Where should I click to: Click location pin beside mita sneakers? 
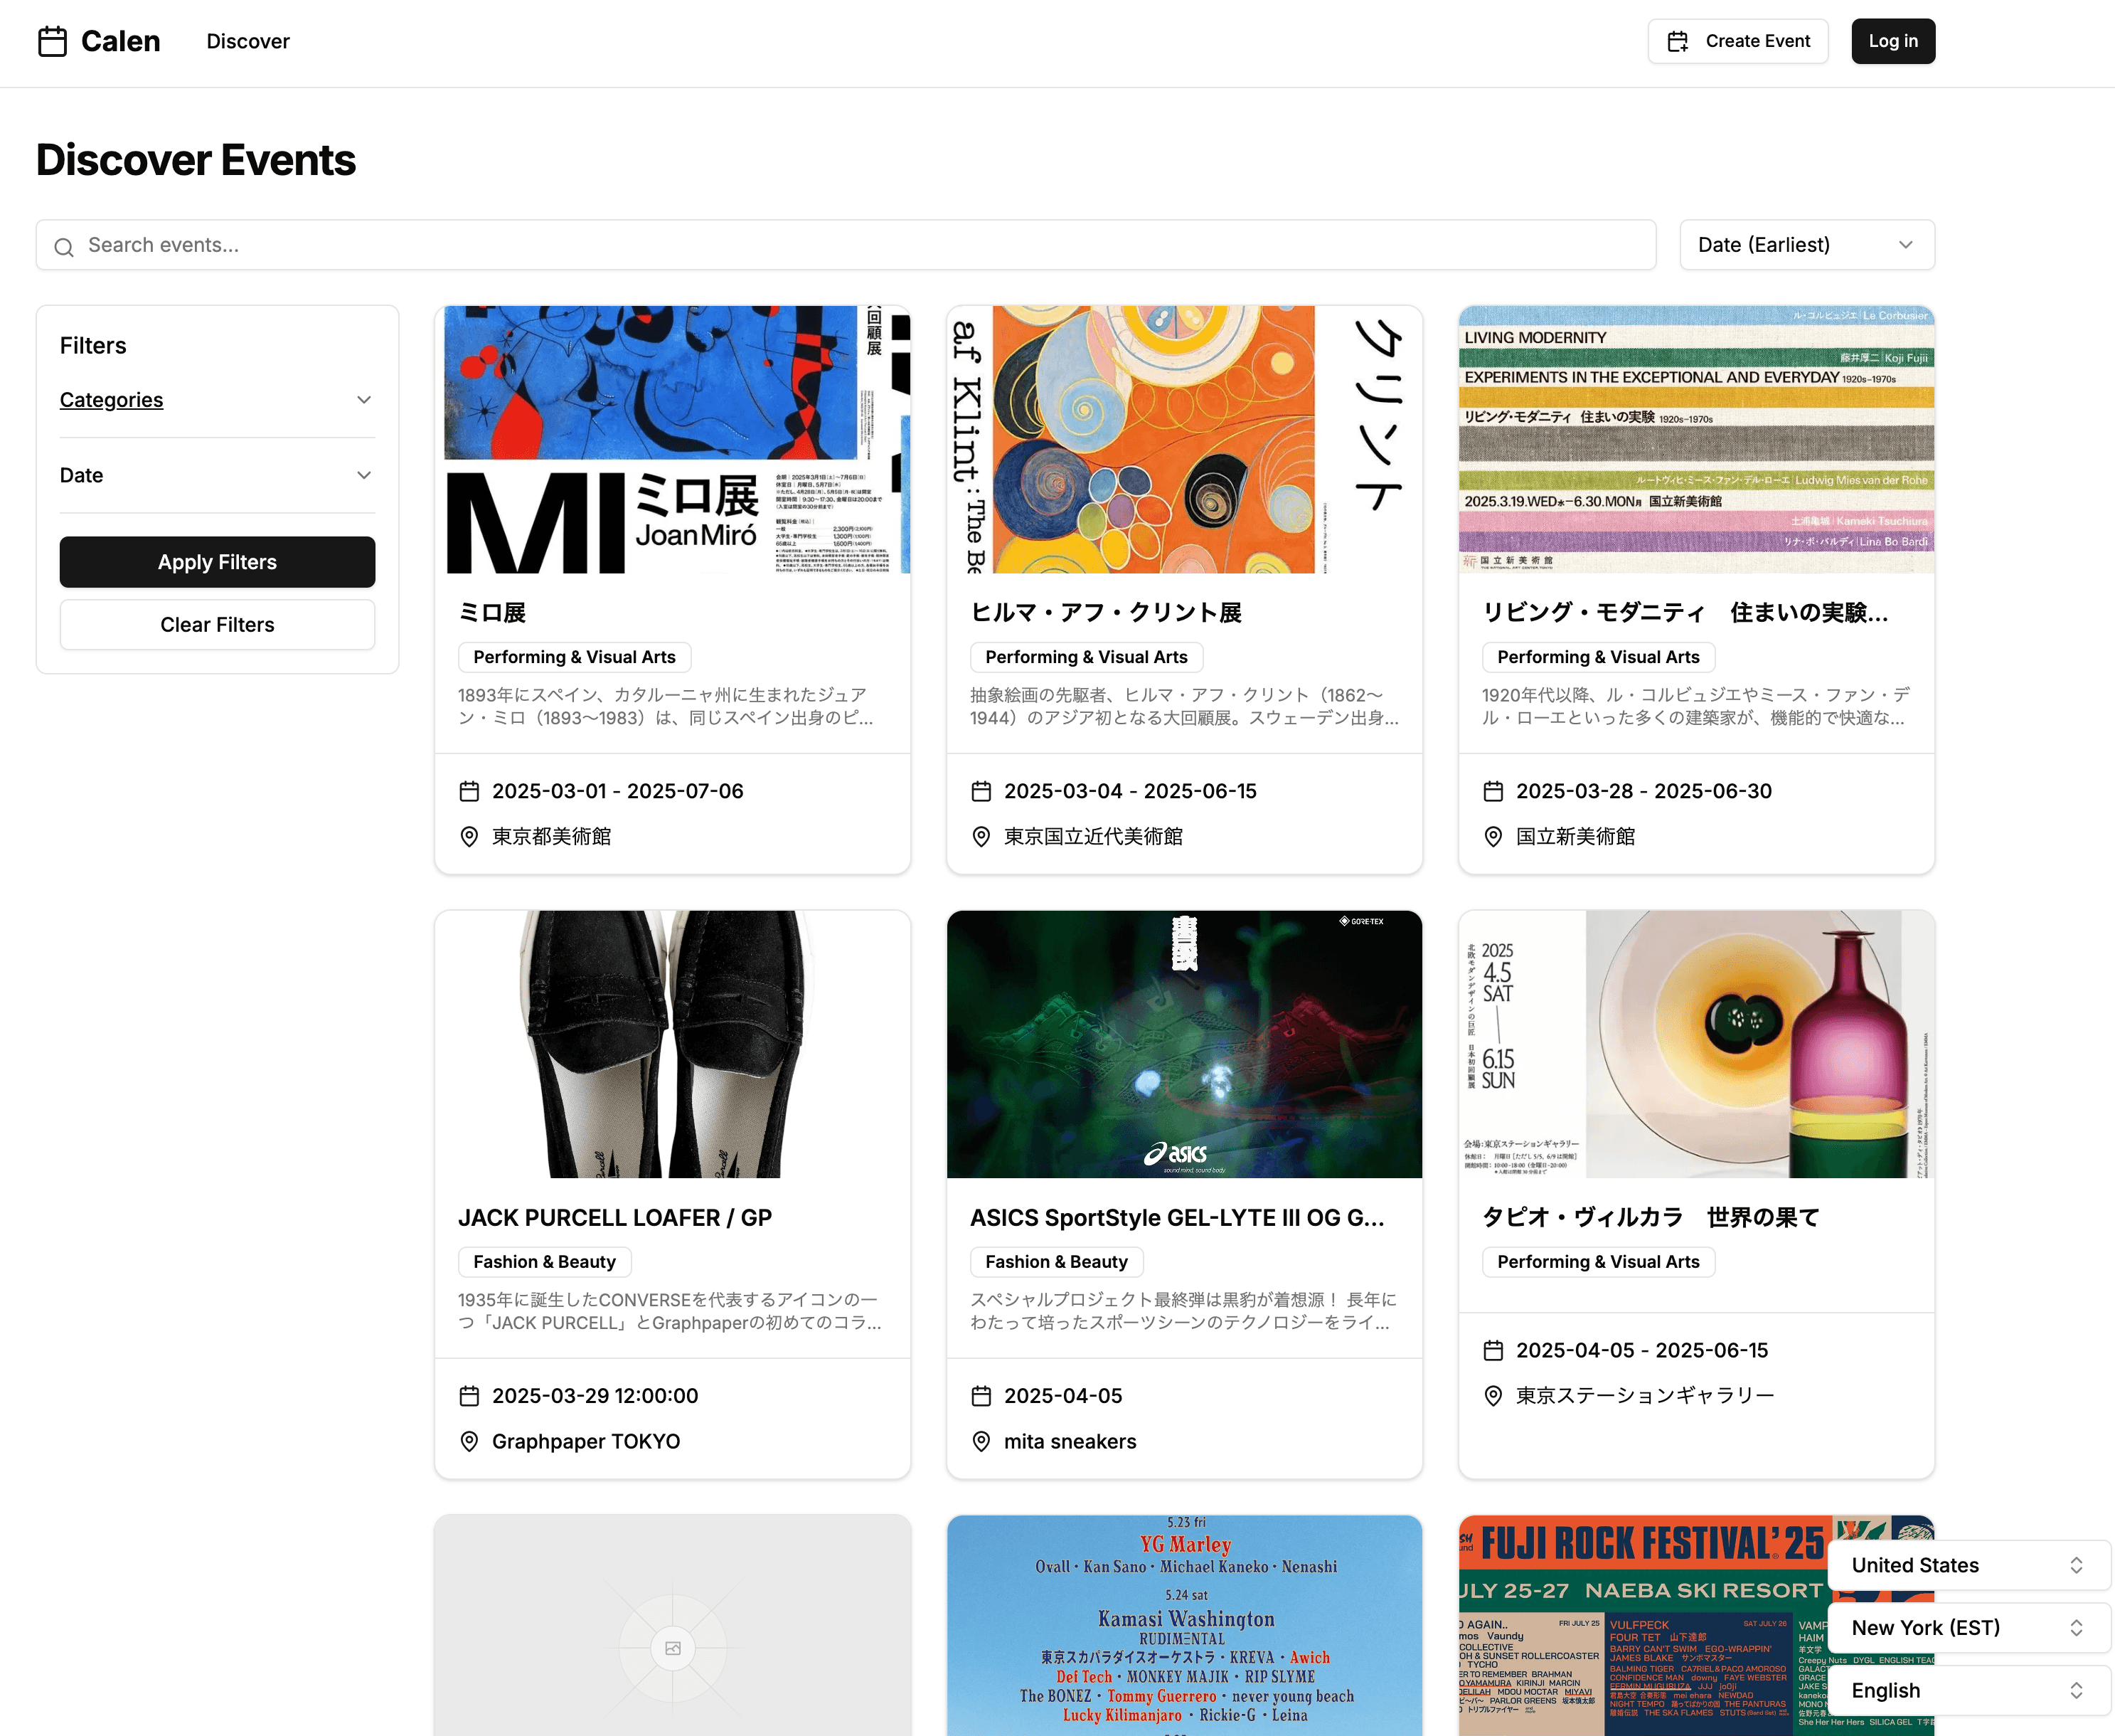tap(981, 1442)
